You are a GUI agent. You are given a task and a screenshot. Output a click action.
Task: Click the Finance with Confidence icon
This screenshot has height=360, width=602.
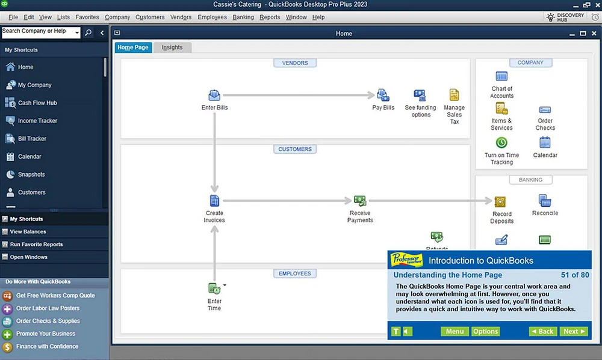pos(7,347)
